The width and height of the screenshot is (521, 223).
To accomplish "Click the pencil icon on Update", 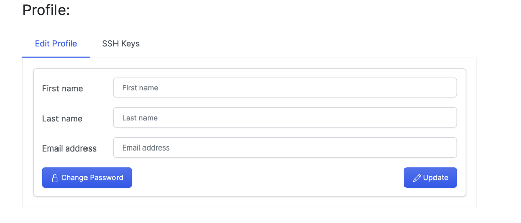I will (x=417, y=178).
